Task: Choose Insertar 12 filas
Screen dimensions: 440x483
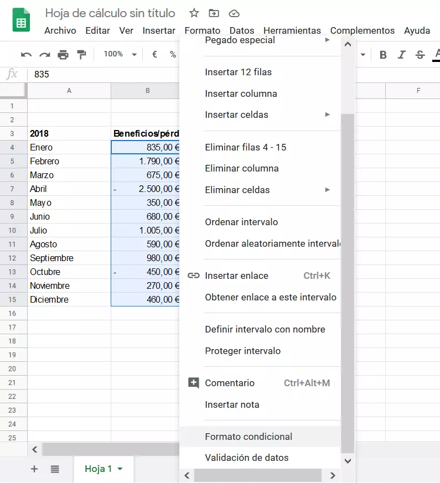Action: (260, 72)
